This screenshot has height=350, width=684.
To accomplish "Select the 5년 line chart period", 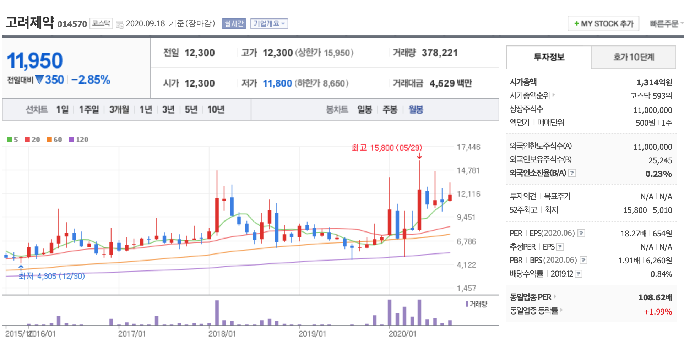I will [x=191, y=109].
